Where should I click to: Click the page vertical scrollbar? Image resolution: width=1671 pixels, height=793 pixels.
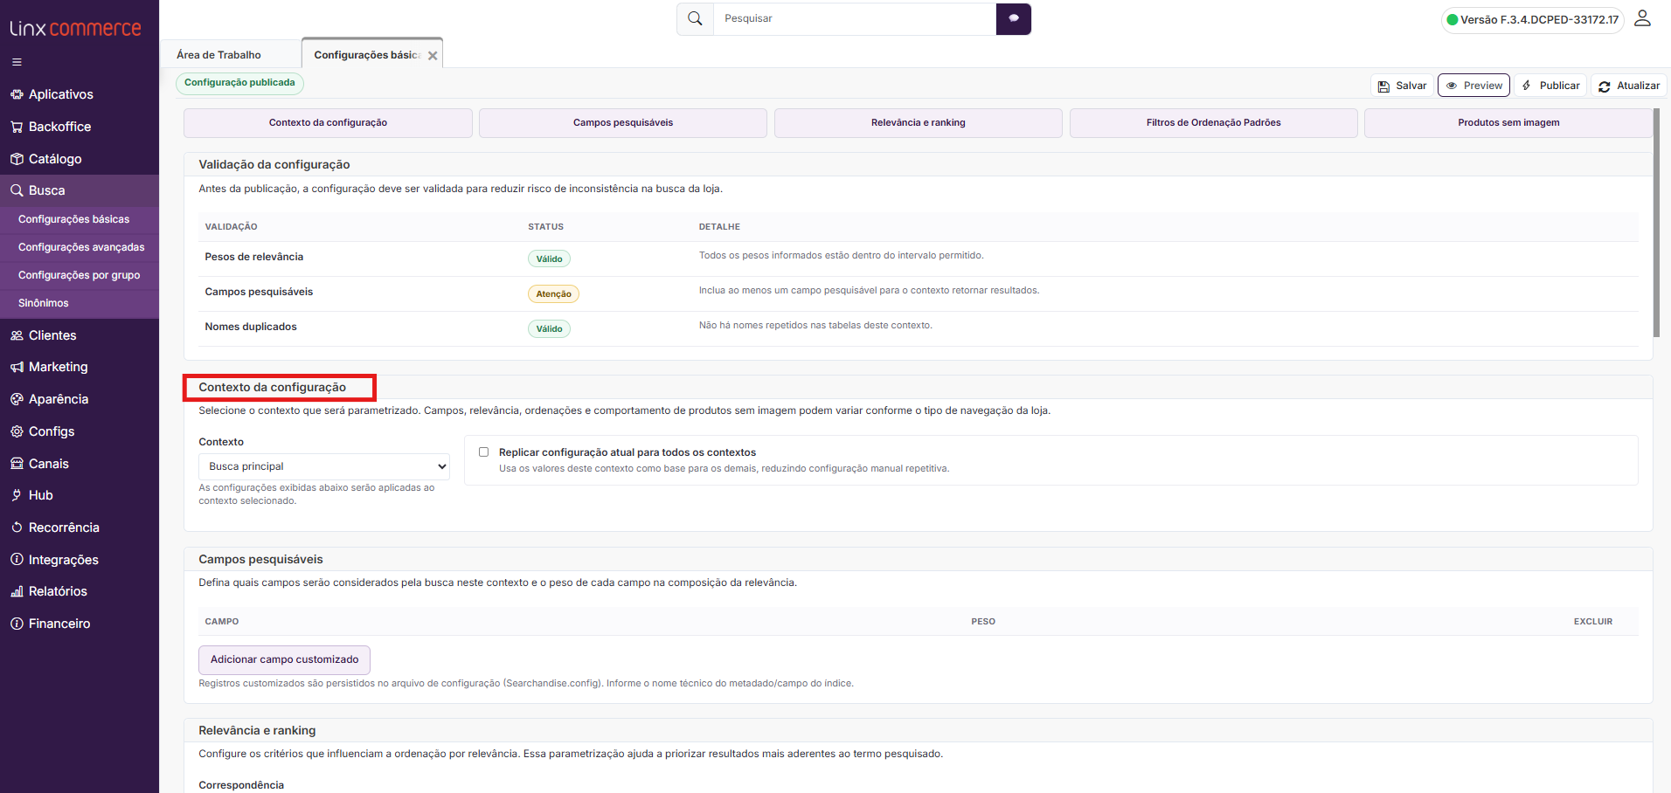click(x=1656, y=223)
